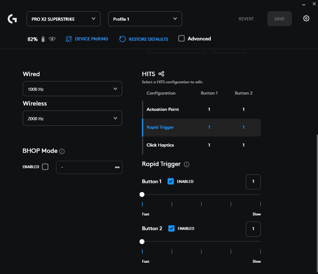Expand the Profile 1 dropdown
Screen dimensions: 318x274
(x=145, y=19)
